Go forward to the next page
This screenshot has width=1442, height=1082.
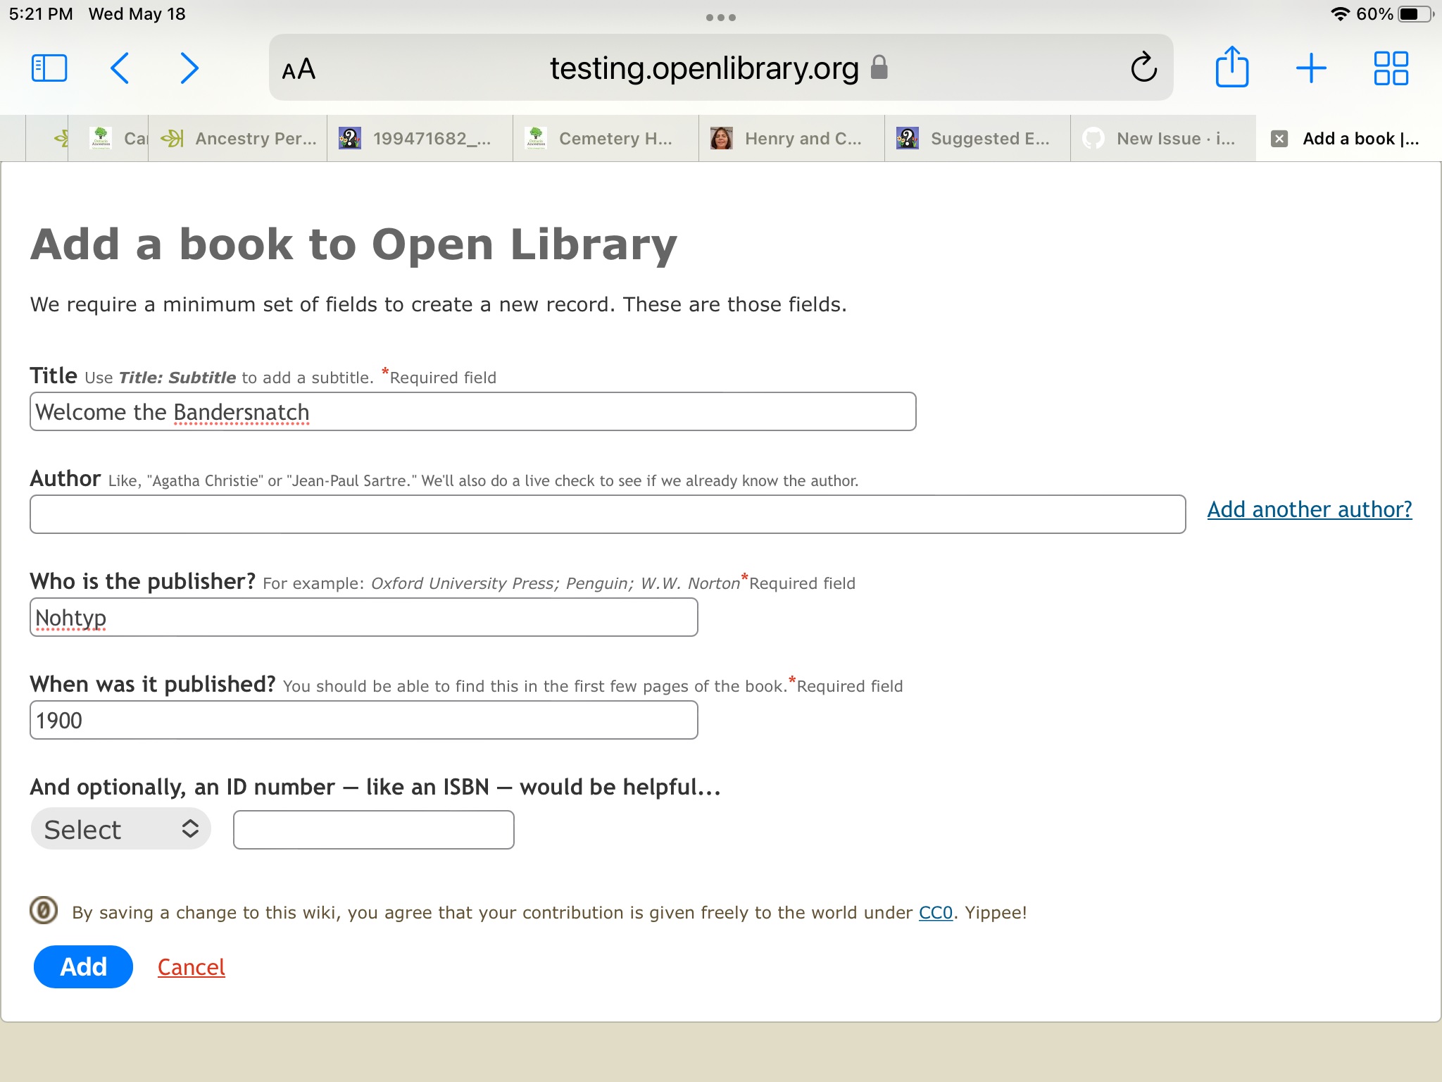(x=189, y=68)
